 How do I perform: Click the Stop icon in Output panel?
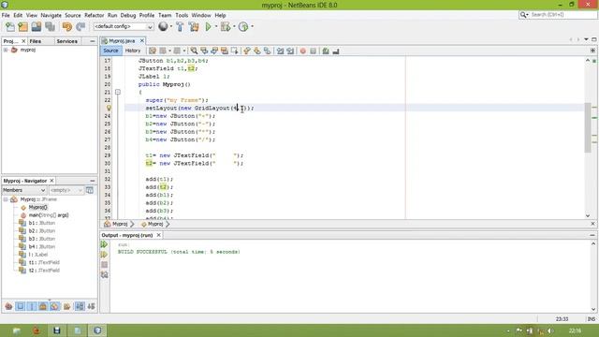[104, 264]
